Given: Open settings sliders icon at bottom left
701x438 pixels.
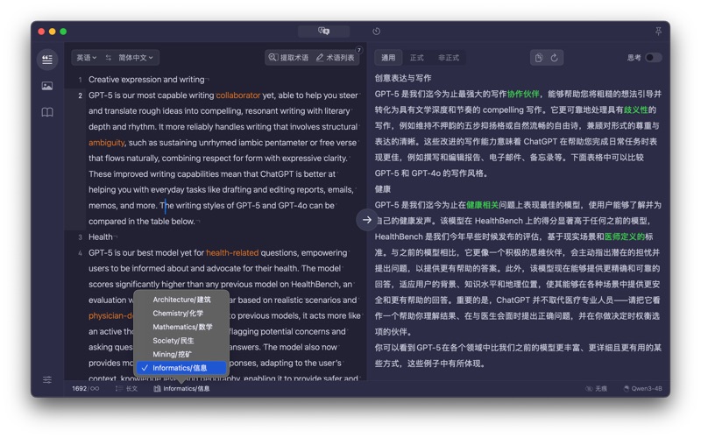Looking at the screenshot, I should click(47, 380).
